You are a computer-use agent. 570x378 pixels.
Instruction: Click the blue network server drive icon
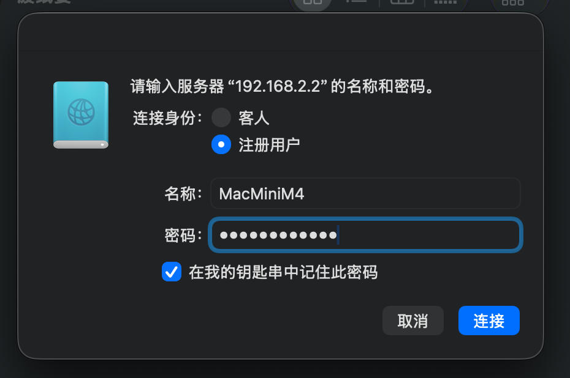[x=81, y=115]
